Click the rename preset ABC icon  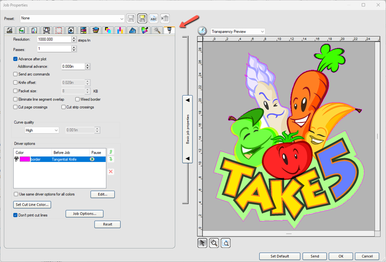(153, 18)
